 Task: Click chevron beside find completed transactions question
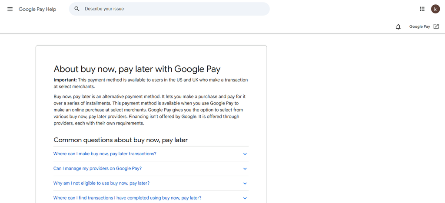[245, 198]
